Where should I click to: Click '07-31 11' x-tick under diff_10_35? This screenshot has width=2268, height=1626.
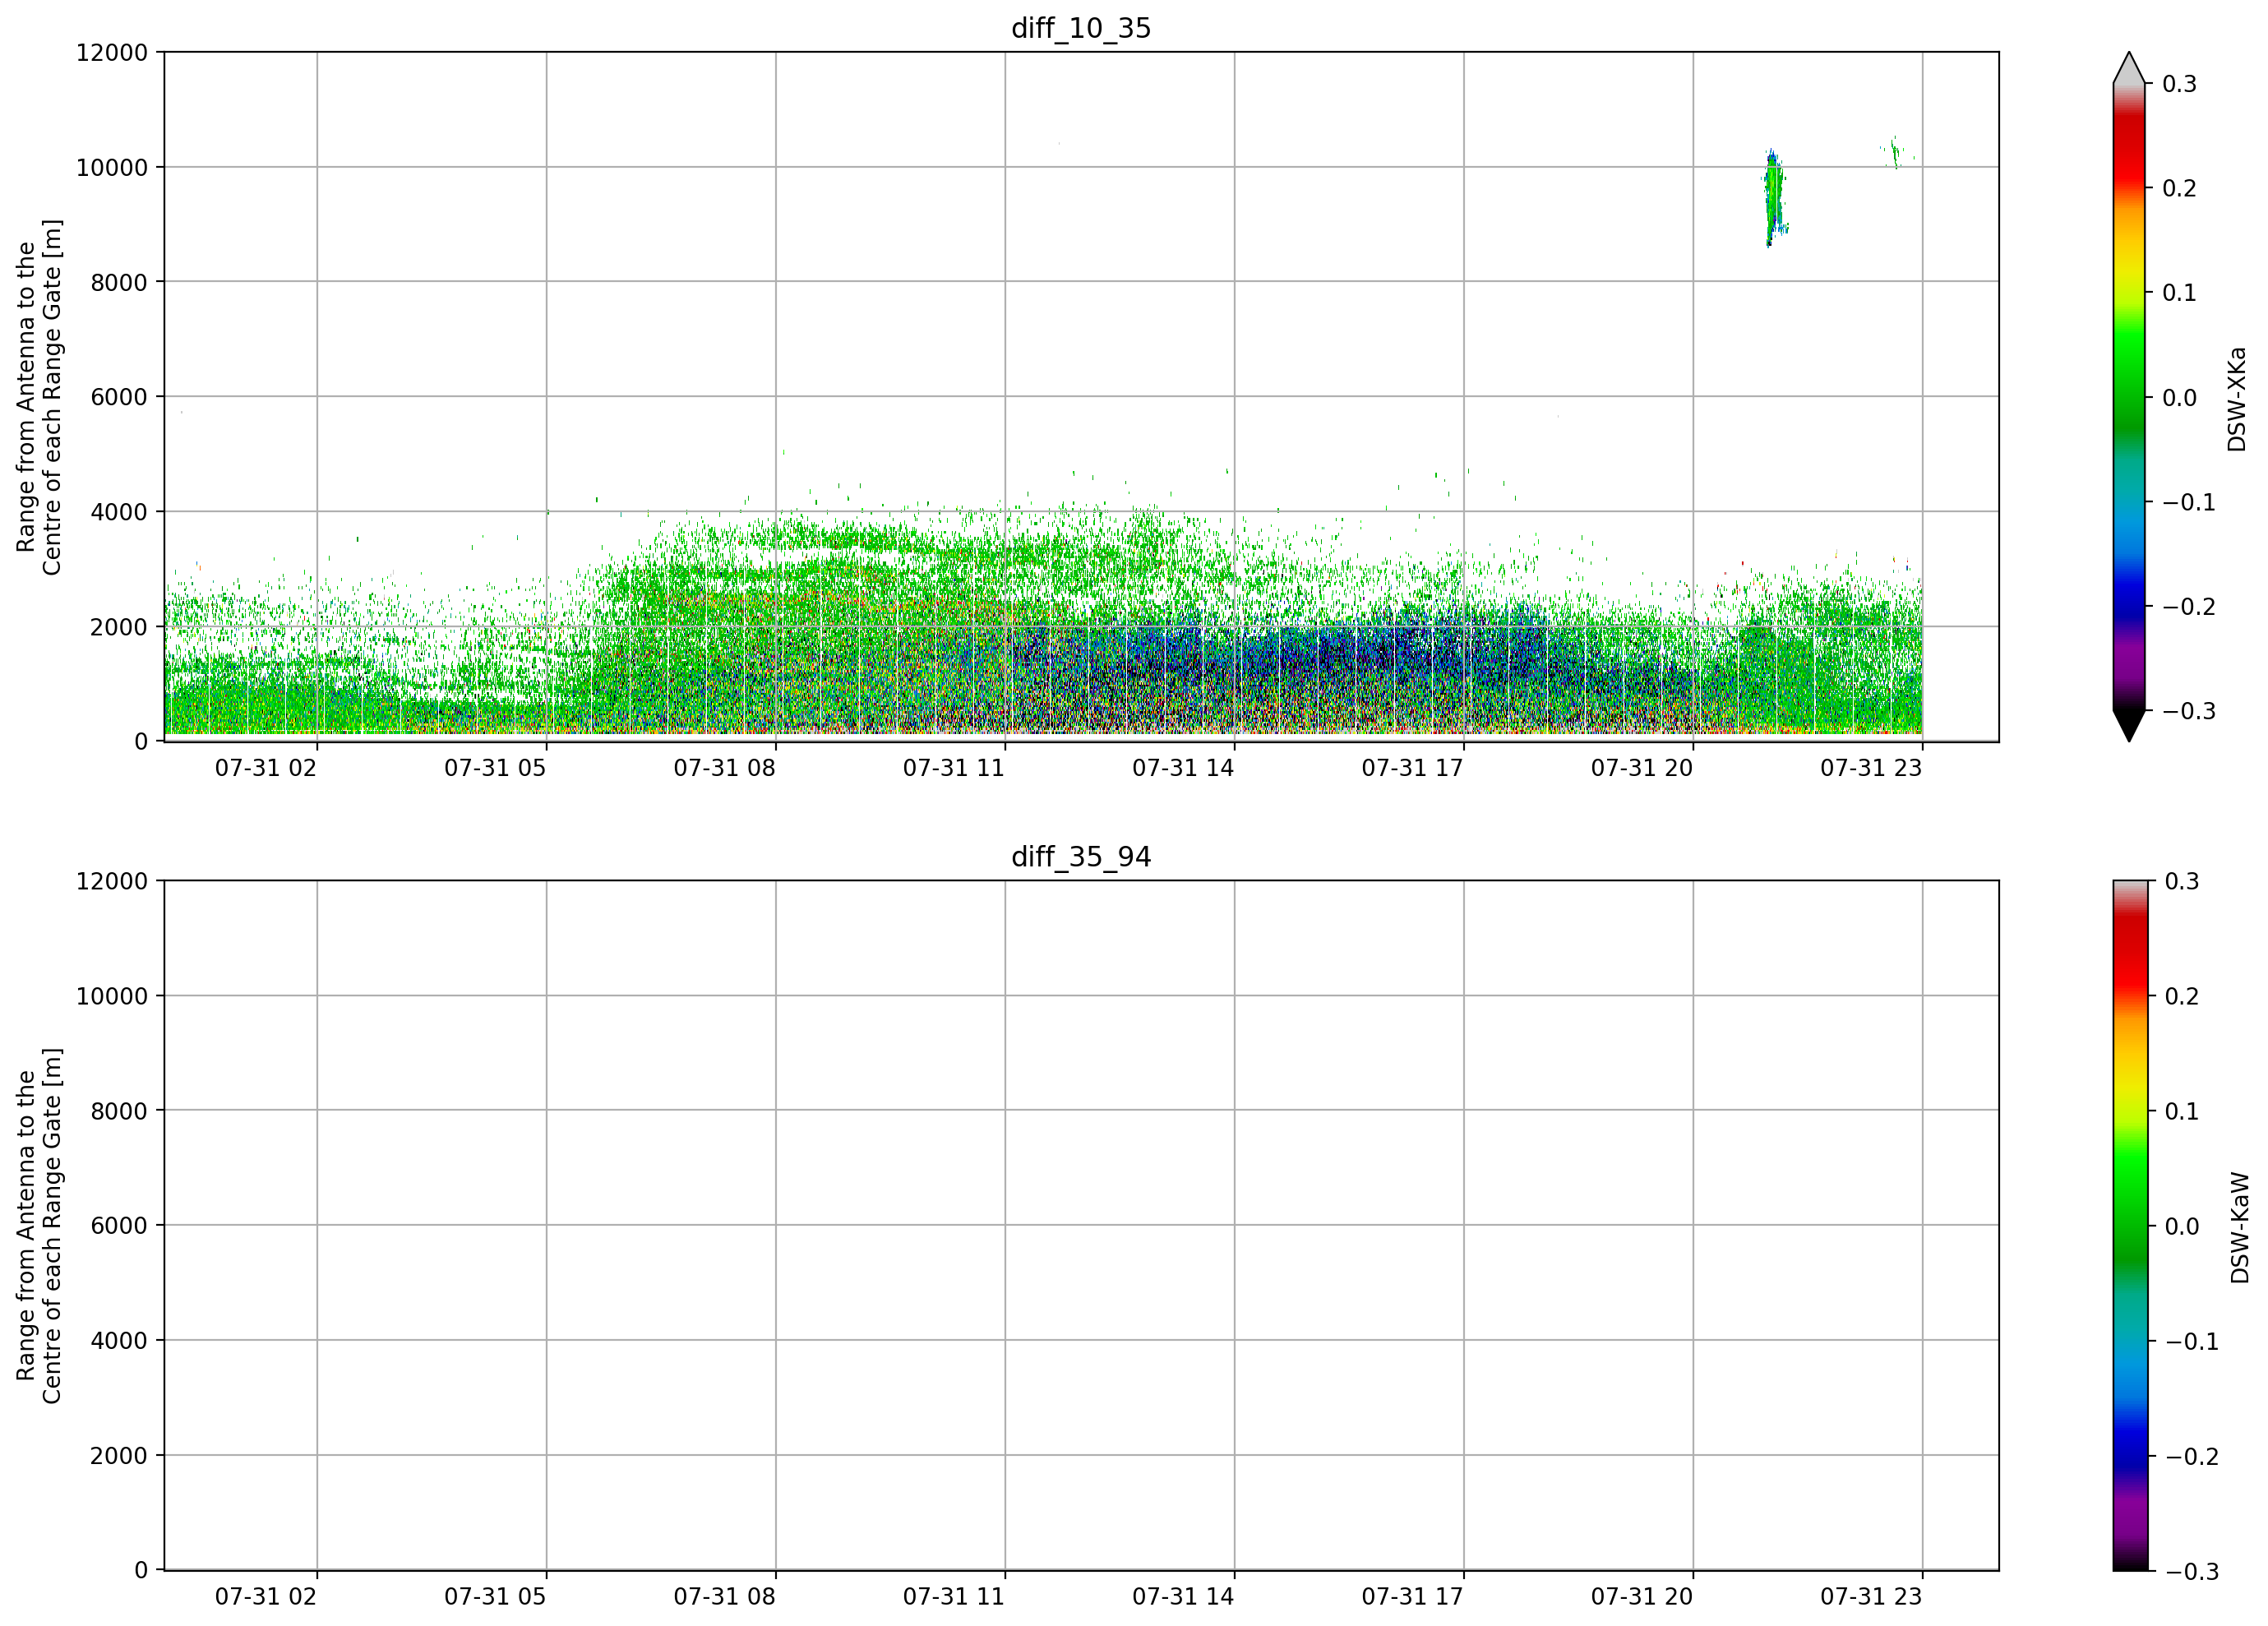[954, 768]
